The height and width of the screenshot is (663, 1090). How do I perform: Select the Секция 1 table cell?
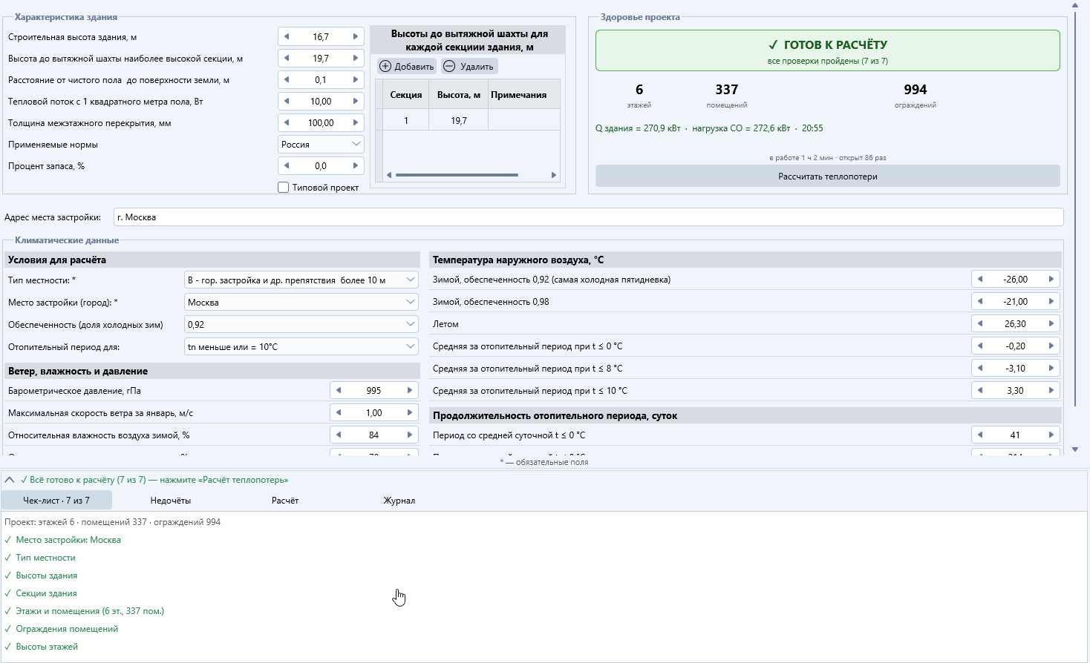point(406,120)
